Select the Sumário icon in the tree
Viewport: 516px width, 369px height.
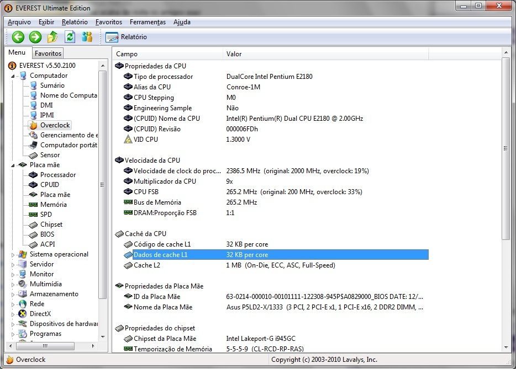(x=33, y=85)
